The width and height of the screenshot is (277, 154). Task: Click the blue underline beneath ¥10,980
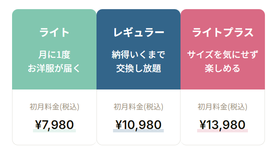(138, 131)
